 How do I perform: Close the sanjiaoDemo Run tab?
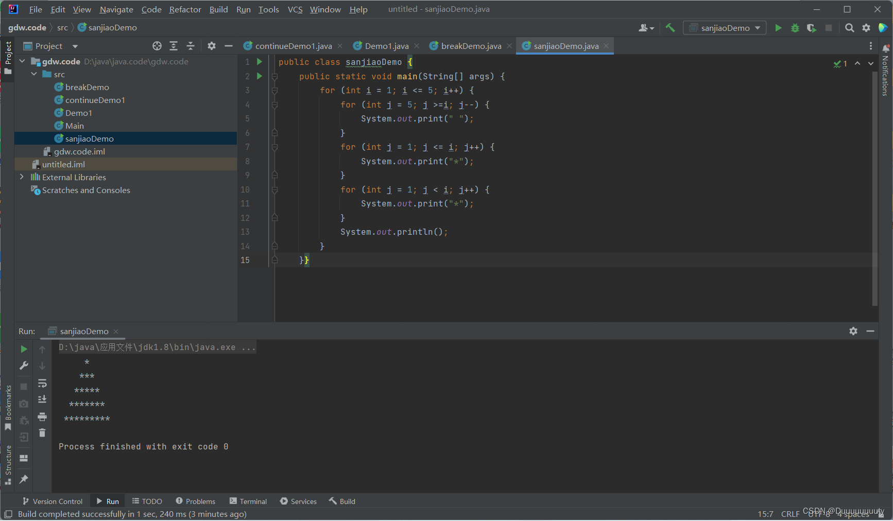coord(116,332)
